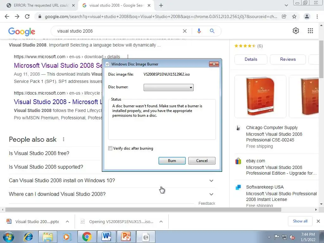The image size is (324, 243).
Task: Clear the search box with the X icon
Action: pyautogui.click(x=185, y=31)
